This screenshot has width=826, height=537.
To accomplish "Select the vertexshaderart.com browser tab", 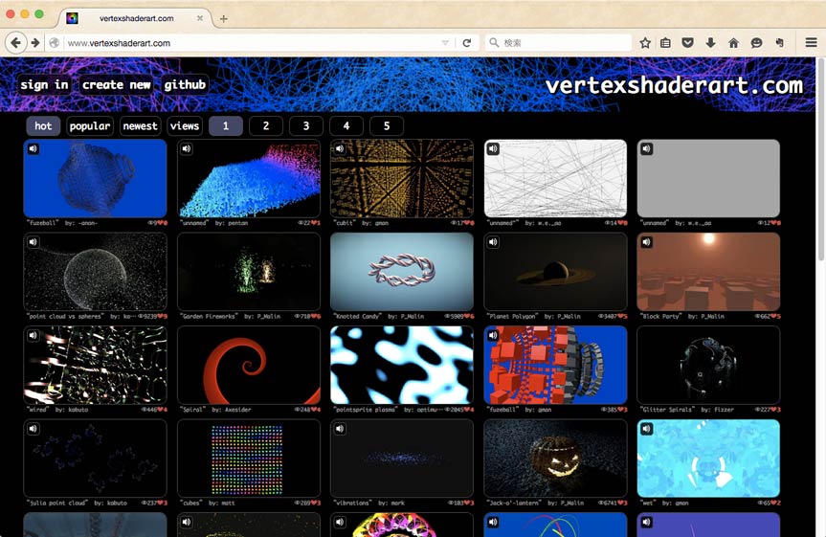I will tap(136, 18).
